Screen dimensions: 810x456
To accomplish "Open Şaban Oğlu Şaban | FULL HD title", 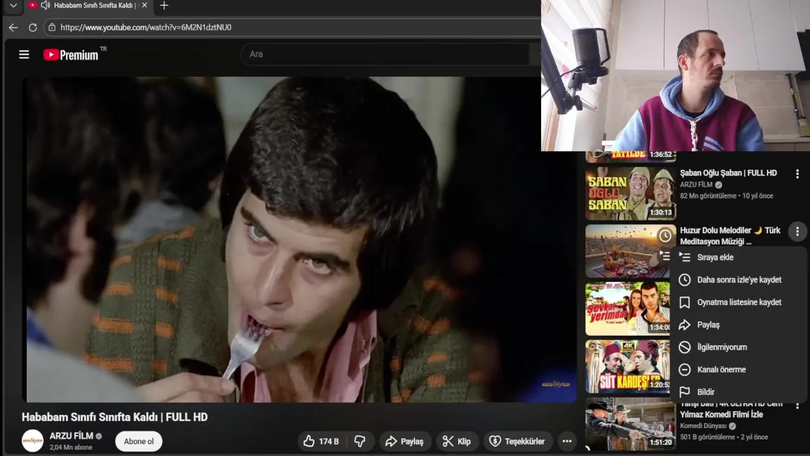I will [x=728, y=173].
